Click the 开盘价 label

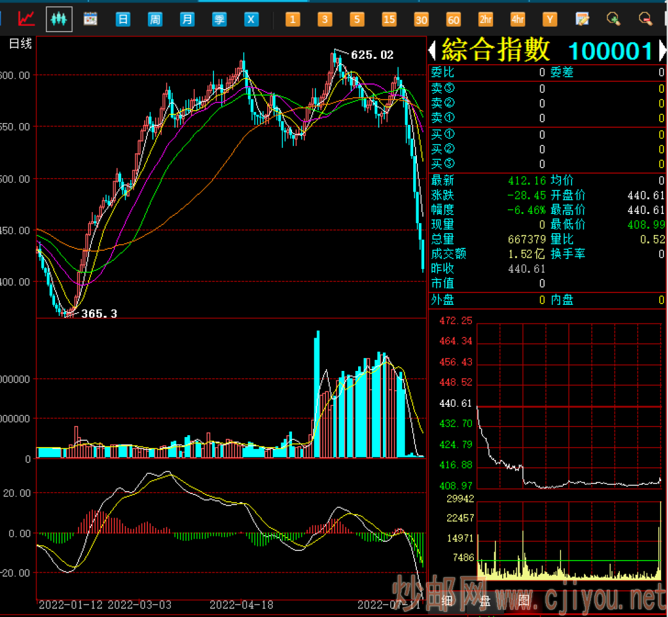567,195
